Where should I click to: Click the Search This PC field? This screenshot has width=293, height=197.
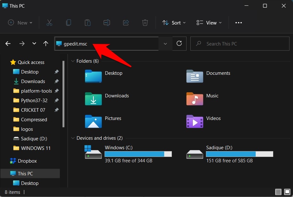(x=240, y=44)
